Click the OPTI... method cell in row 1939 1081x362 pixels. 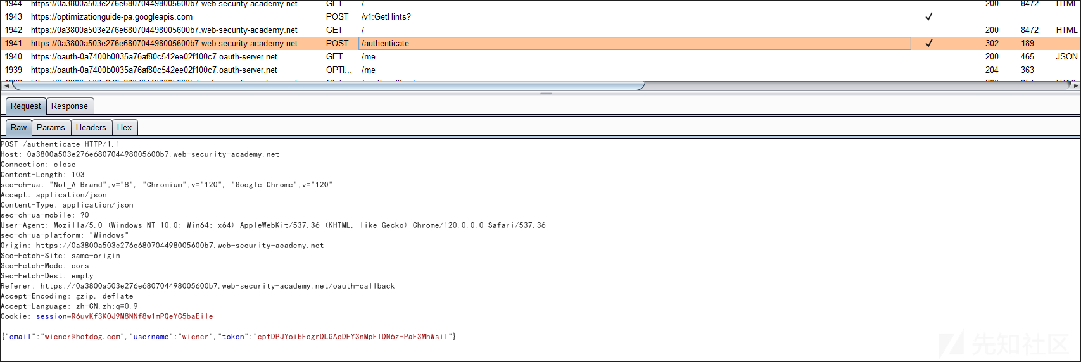[339, 70]
